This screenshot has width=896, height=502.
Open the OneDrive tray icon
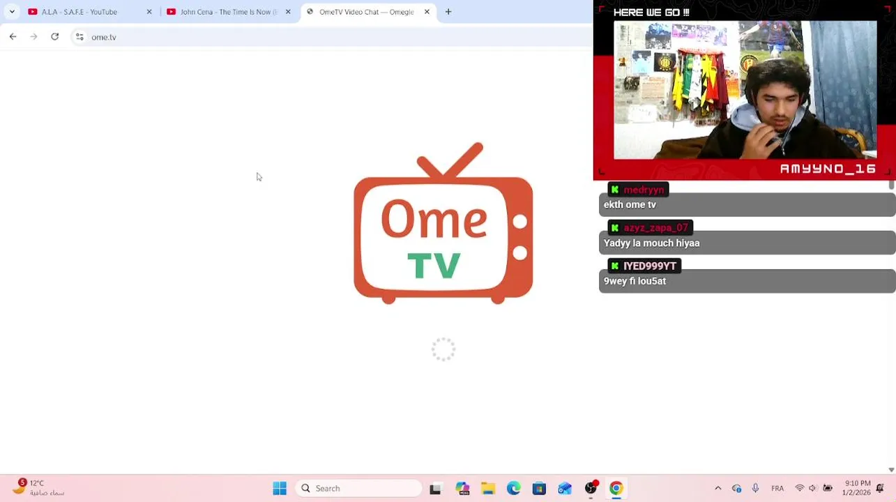[736, 489]
